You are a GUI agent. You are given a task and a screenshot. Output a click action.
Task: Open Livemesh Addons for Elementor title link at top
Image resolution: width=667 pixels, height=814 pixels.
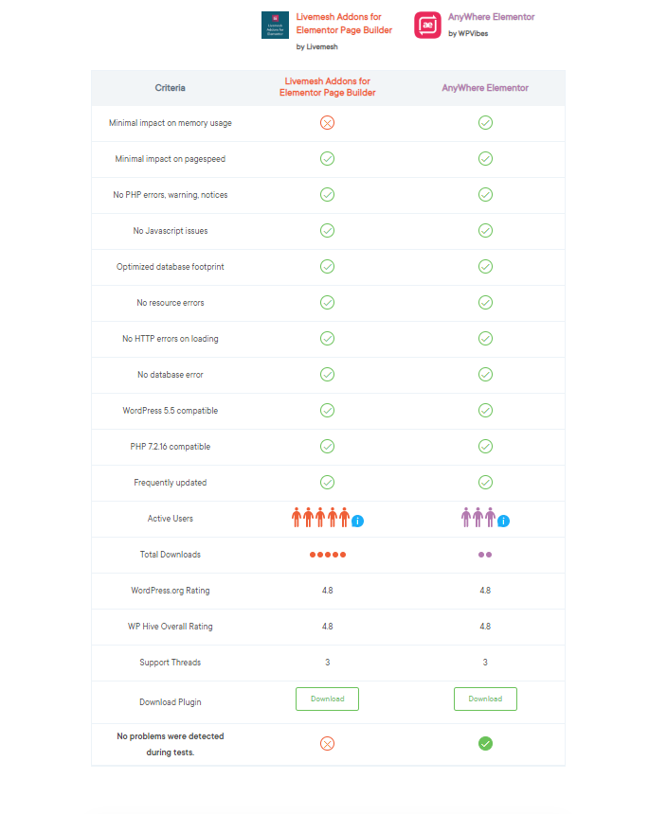(344, 24)
